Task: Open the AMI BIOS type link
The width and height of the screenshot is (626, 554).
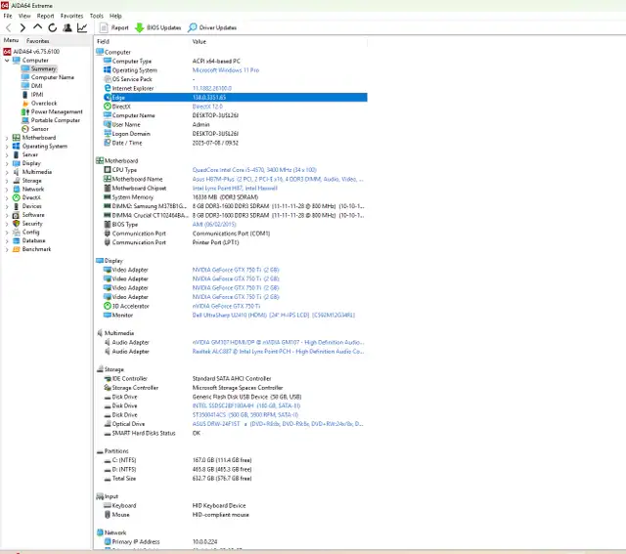Action: click(214, 225)
